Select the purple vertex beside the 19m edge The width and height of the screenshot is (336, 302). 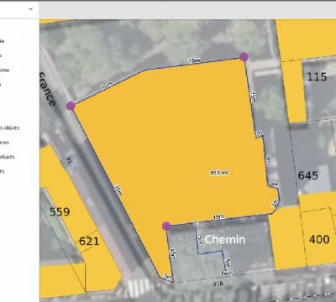(166, 226)
